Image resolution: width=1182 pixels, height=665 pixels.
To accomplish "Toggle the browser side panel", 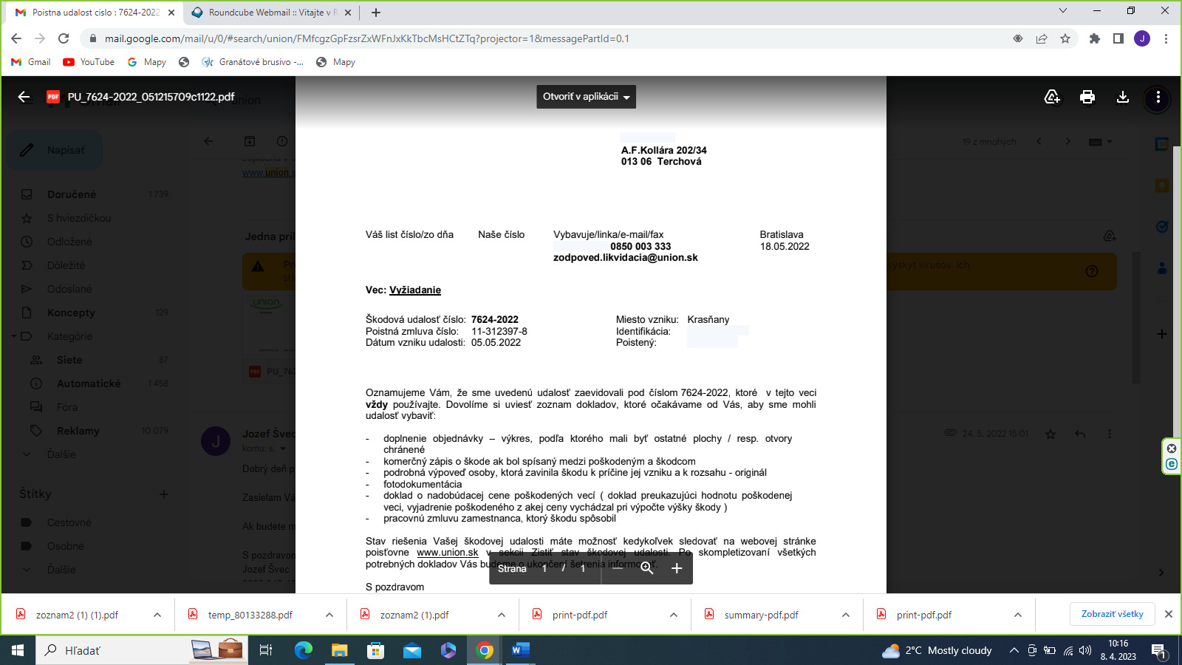I will point(1118,38).
